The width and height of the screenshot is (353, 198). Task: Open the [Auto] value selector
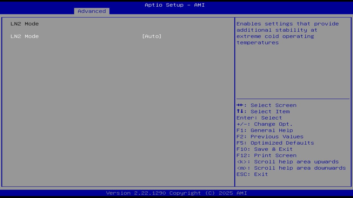point(152,36)
